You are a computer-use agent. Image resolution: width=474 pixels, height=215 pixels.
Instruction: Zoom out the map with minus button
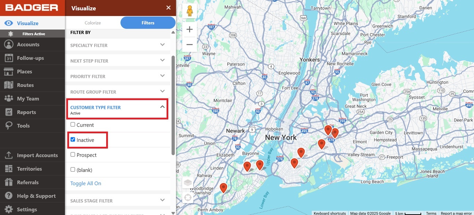[189, 44]
